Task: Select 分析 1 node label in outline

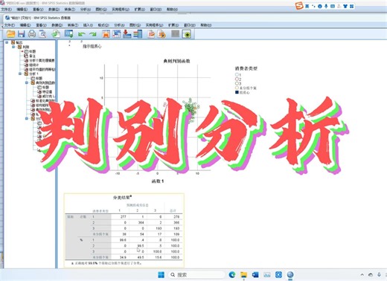Action: (33, 74)
